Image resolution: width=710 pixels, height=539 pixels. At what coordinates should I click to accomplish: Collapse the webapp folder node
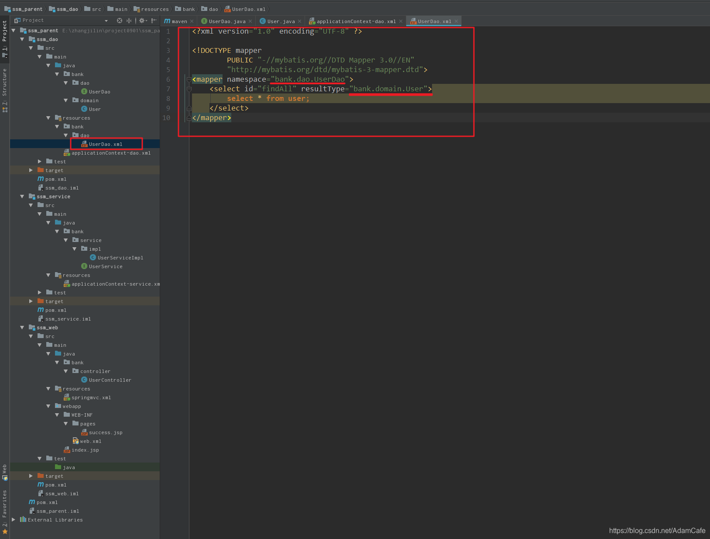(x=48, y=406)
